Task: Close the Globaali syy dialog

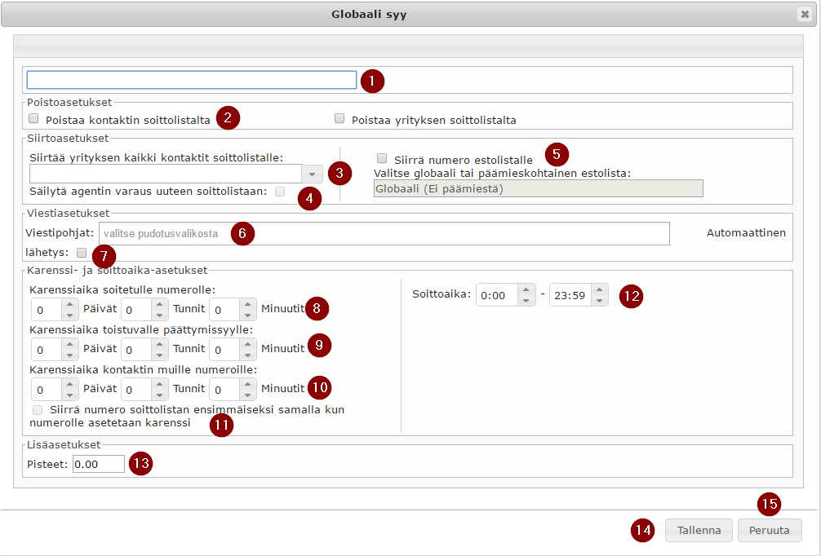Action: pyautogui.click(x=805, y=14)
